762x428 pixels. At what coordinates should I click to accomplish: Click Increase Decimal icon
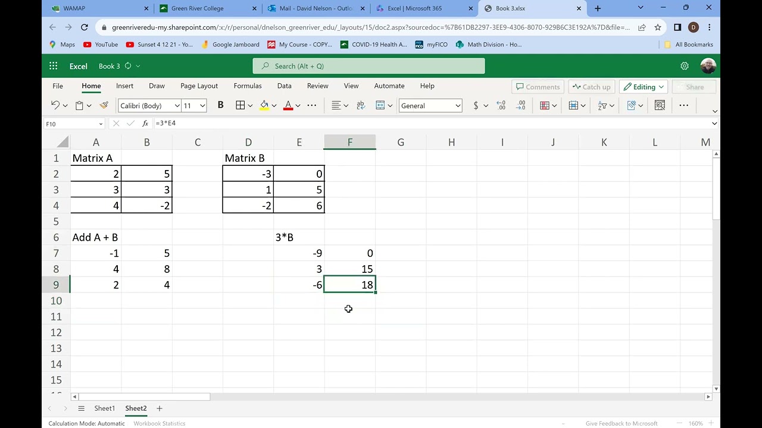[x=501, y=105]
